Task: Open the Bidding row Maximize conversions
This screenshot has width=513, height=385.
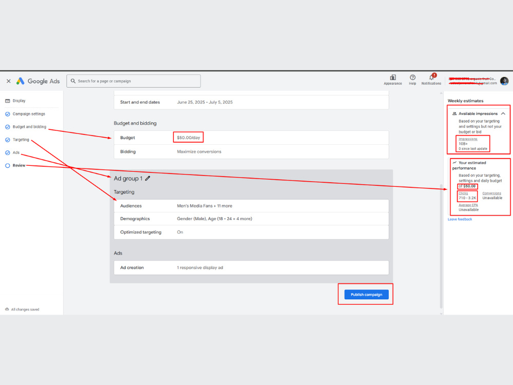Action: coord(251,151)
